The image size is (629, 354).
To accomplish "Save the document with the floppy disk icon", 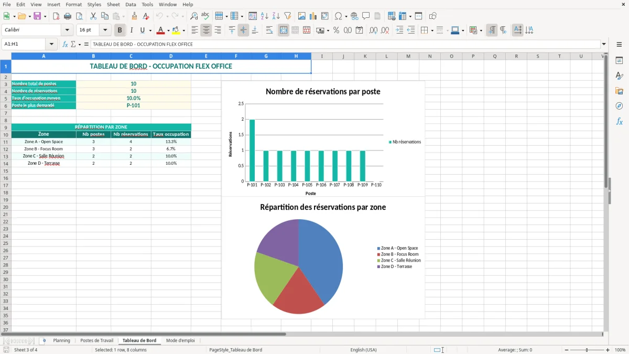I will [37, 16].
